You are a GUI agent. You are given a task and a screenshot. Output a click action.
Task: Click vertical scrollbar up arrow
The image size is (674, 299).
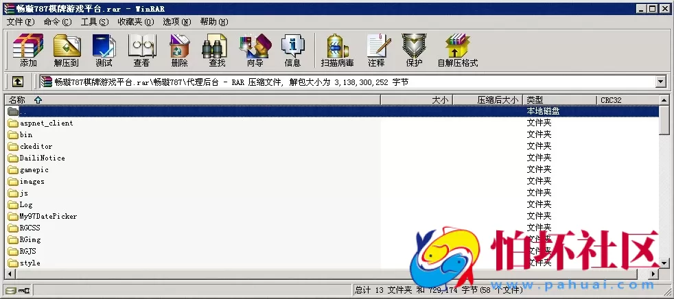pyautogui.click(x=664, y=100)
